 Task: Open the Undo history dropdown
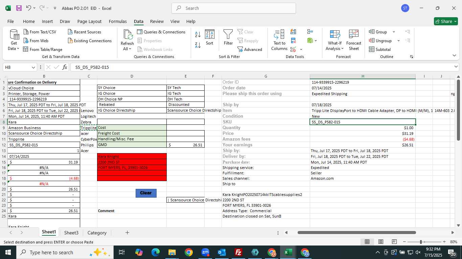pyautogui.click(x=34, y=8)
